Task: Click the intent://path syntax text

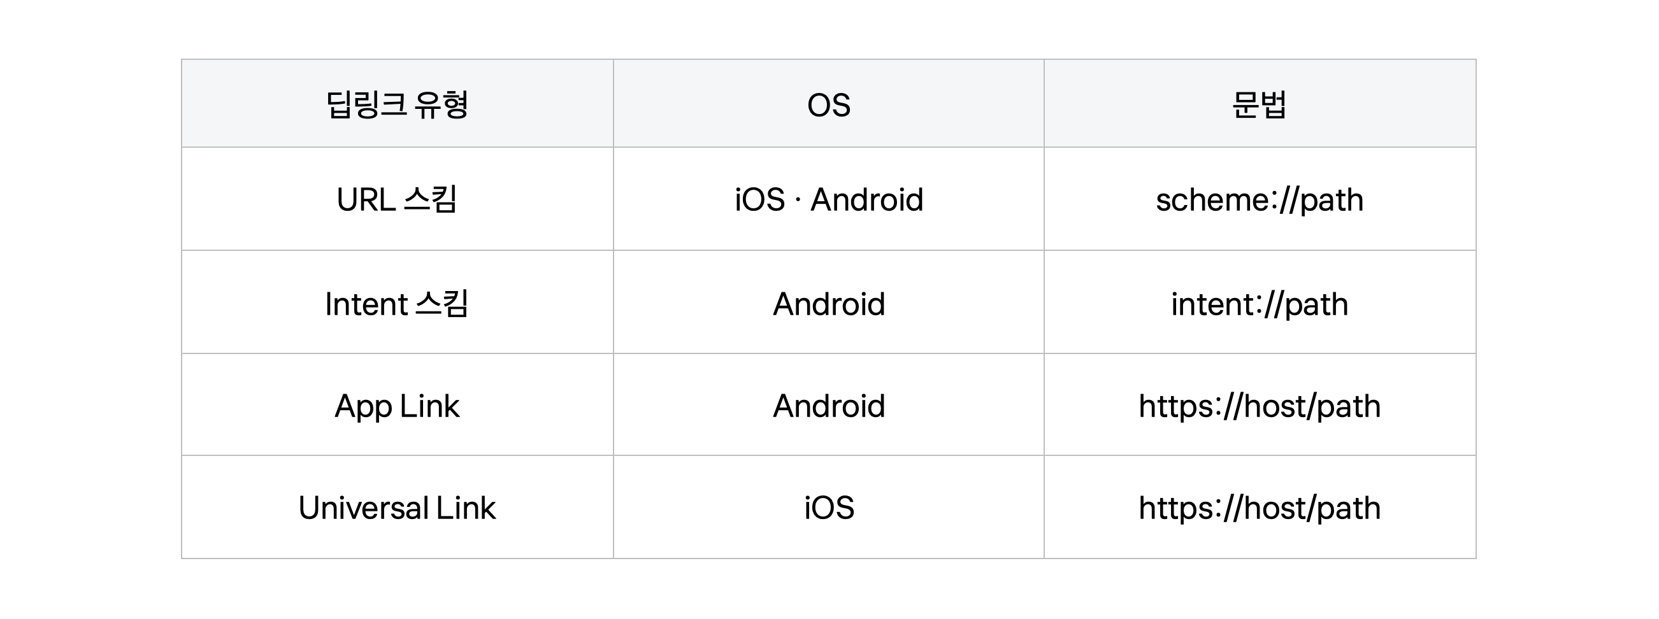Action: [x=1259, y=304]
